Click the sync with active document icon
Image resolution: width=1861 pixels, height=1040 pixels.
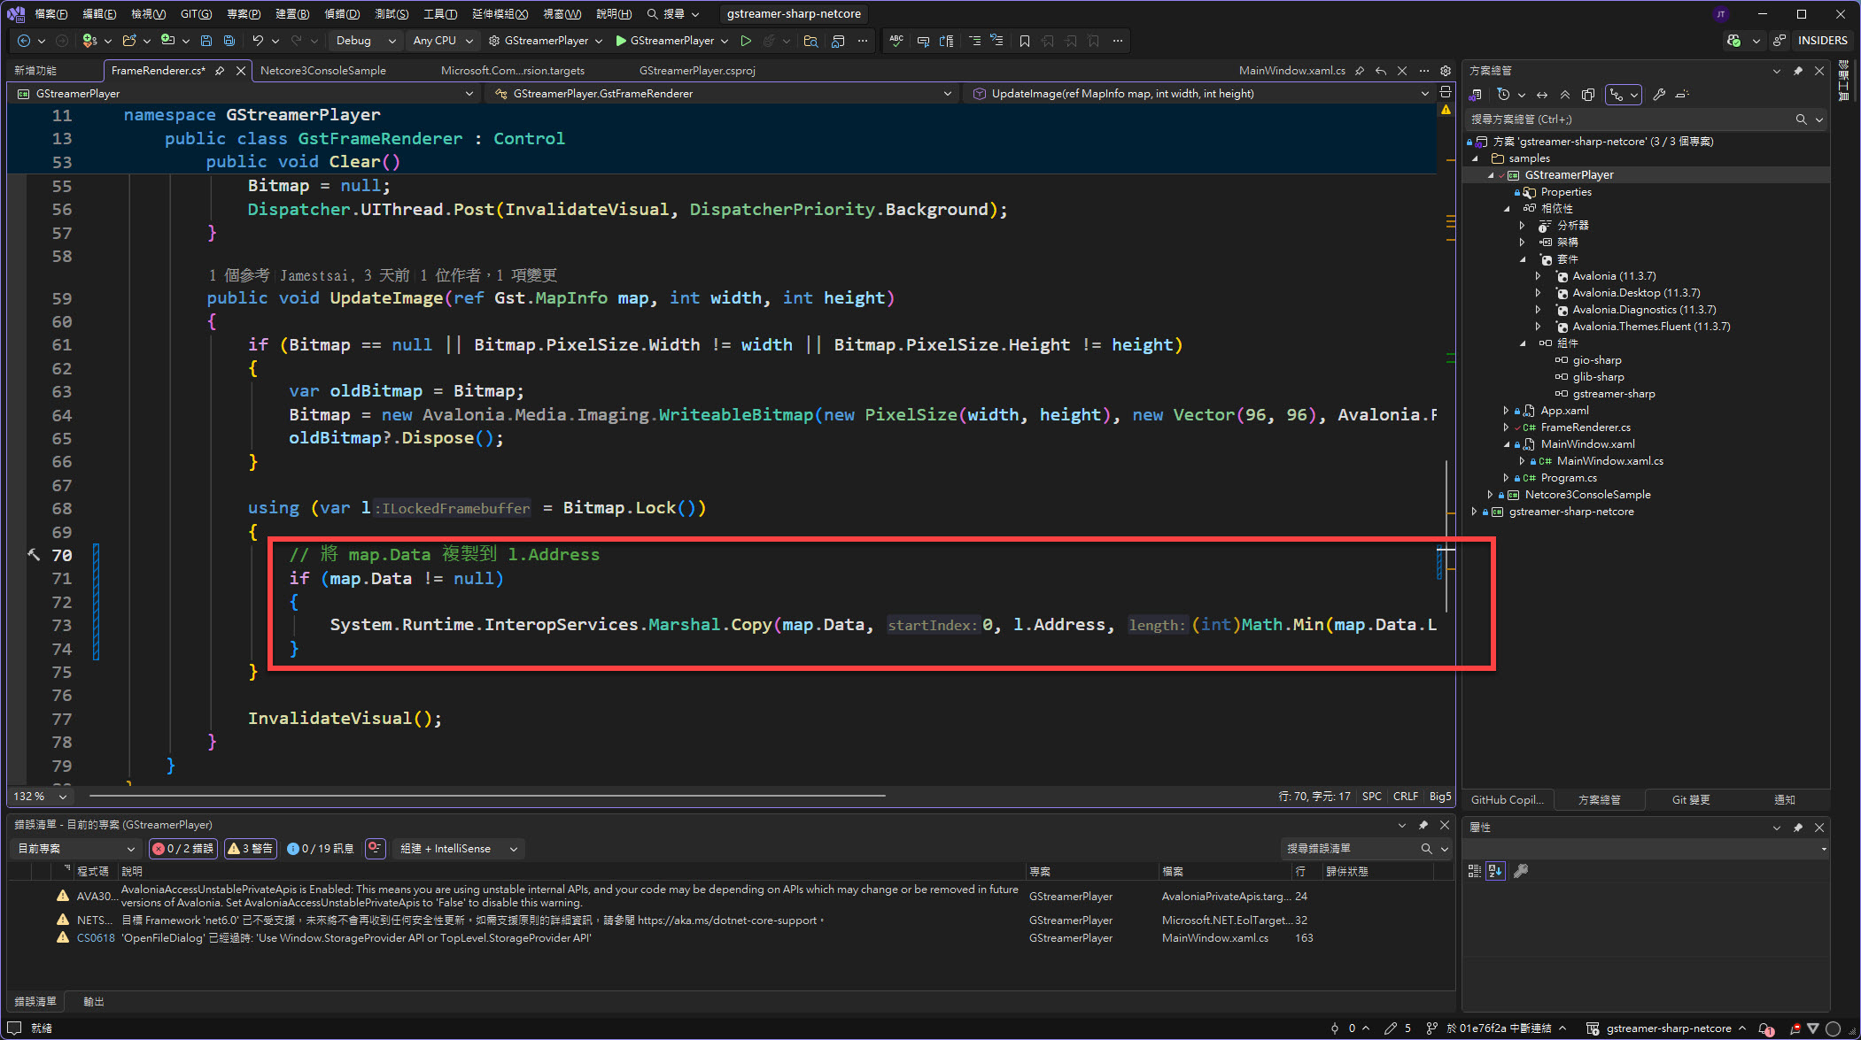click(x=1542, y=95)
